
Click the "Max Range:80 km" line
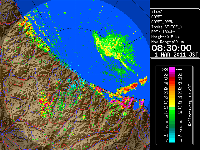pyautogui.click(x=167, y=42)
